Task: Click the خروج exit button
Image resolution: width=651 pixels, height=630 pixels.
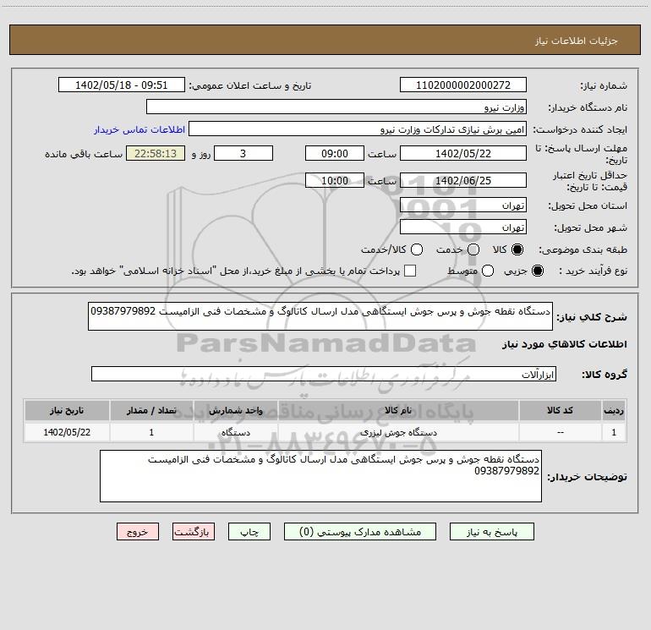Action: click(138, 532)
